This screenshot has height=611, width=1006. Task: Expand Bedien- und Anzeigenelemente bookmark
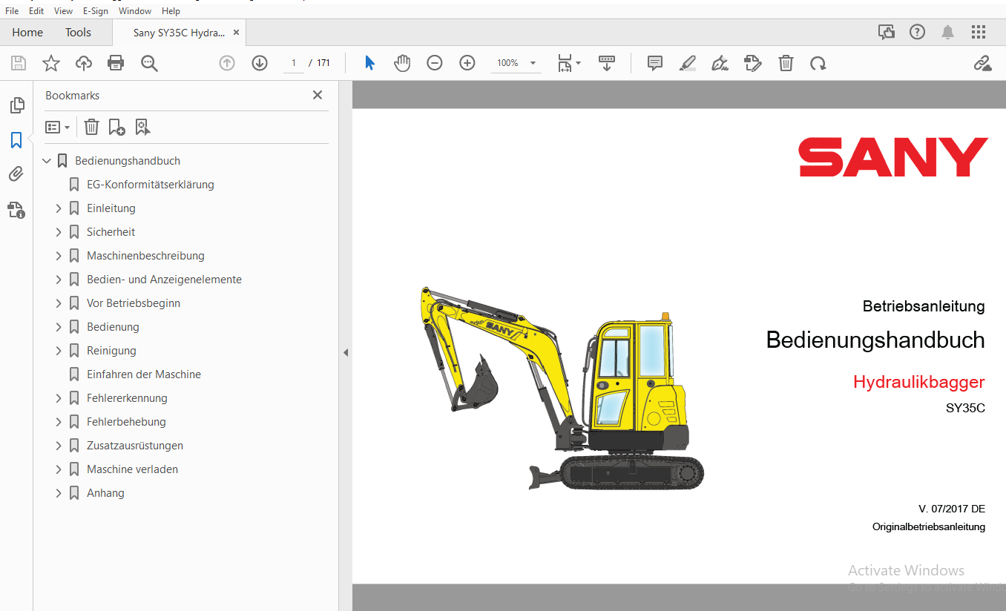click(x=59, y=280)
